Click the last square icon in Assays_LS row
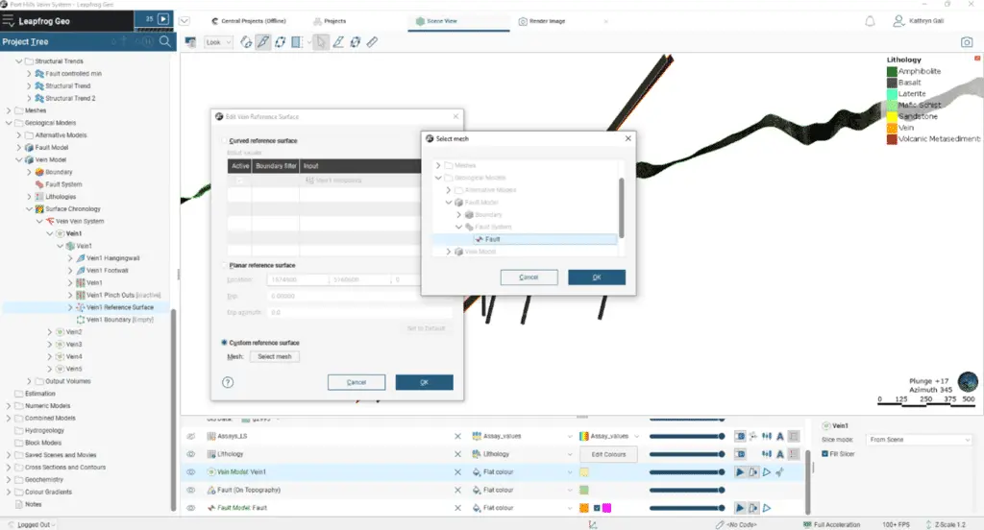This screenshot has width=984, height=530. pyautogui.click(x=793, y=436)
